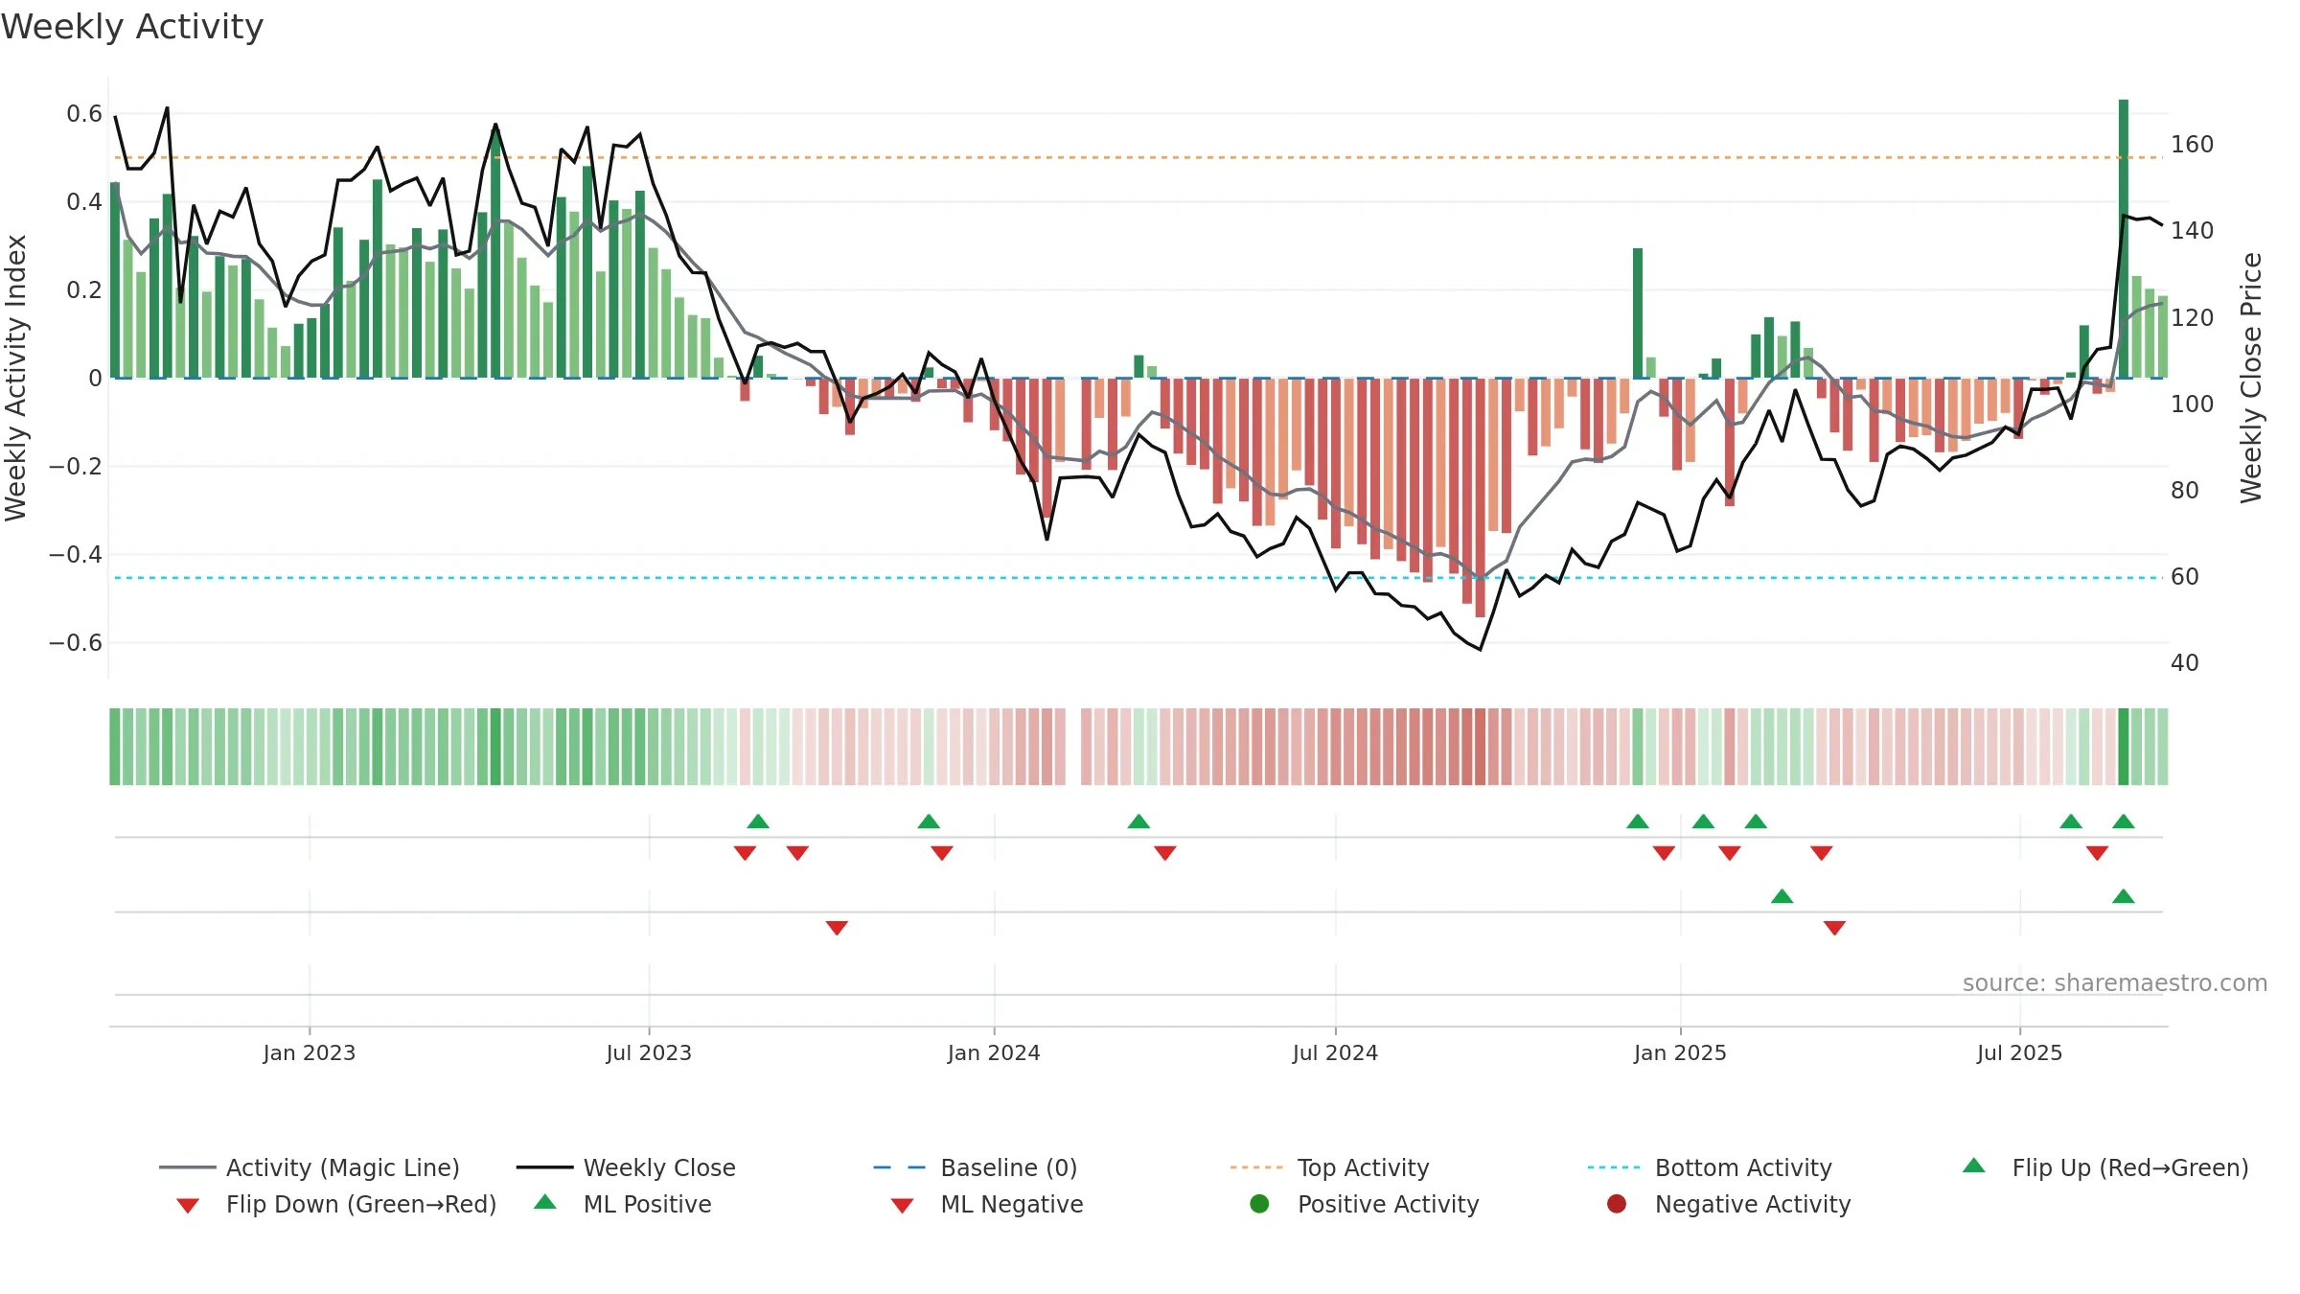This screenshot has height=1294, width=2300.
Task: Click the −0.2 tick on the left axis
Action: pyautogui.click(x=76, y=467)
